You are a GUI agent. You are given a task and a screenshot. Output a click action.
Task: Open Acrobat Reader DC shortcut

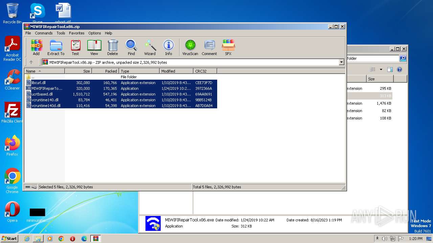coord(12,49)
